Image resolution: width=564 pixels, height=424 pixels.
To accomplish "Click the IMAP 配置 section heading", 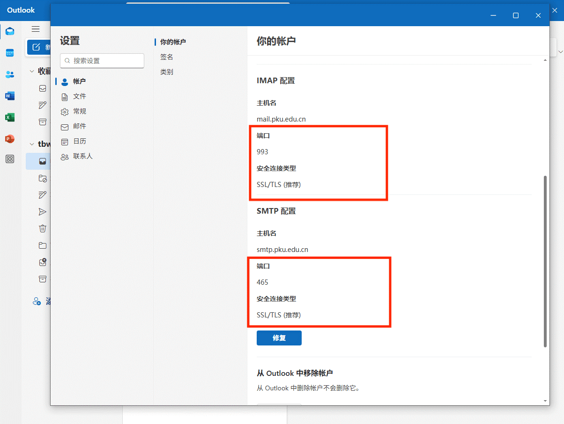I will [x=276, y=81].
